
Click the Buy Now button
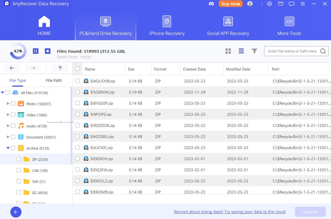click(x=230, y=4)
